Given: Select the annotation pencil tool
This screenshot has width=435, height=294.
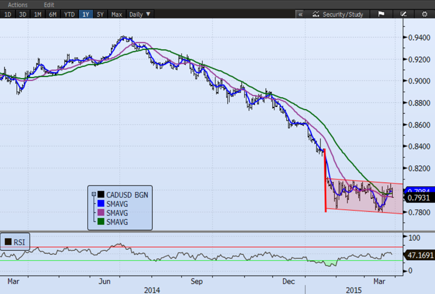Looking at the screenshot, I should coord(403,14).
